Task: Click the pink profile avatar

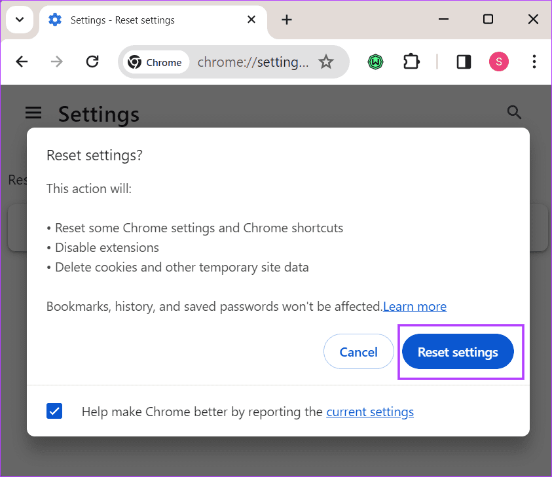Action: tap(498, 61)
